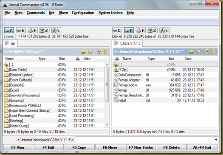Select drive F in left panel
Image resolution: width=223 pixels, height=155 pixels.
coord(33,30)
